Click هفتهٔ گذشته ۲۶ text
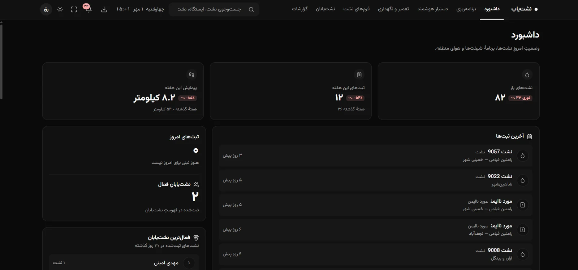This screenshot has height=270, width=578. 351,109
